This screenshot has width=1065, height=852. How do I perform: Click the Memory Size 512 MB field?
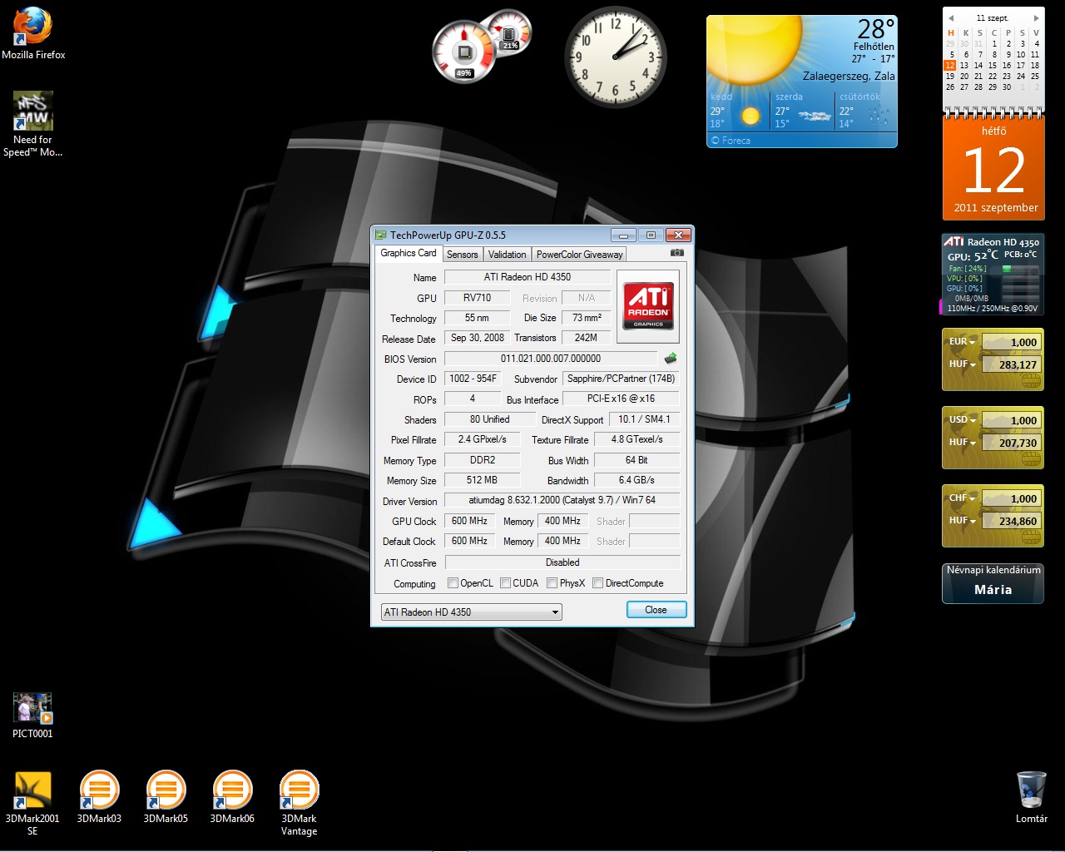coord(482,480)
